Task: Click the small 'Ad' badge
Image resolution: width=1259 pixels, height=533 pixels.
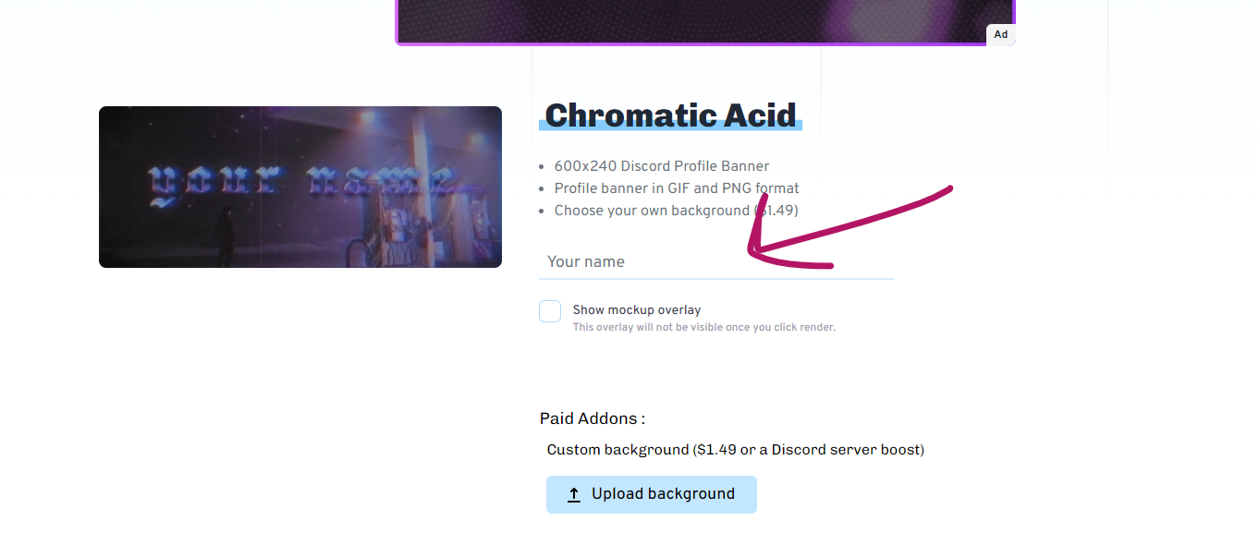Action: (1001, 35)
